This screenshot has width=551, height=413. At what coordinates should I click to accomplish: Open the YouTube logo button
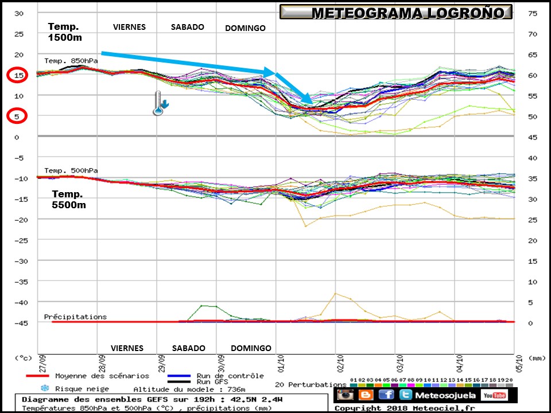(494, 395)
